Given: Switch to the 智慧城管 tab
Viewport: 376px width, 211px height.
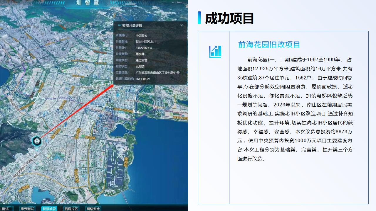Looking at the screenshot, I should (x=49, y=209).
